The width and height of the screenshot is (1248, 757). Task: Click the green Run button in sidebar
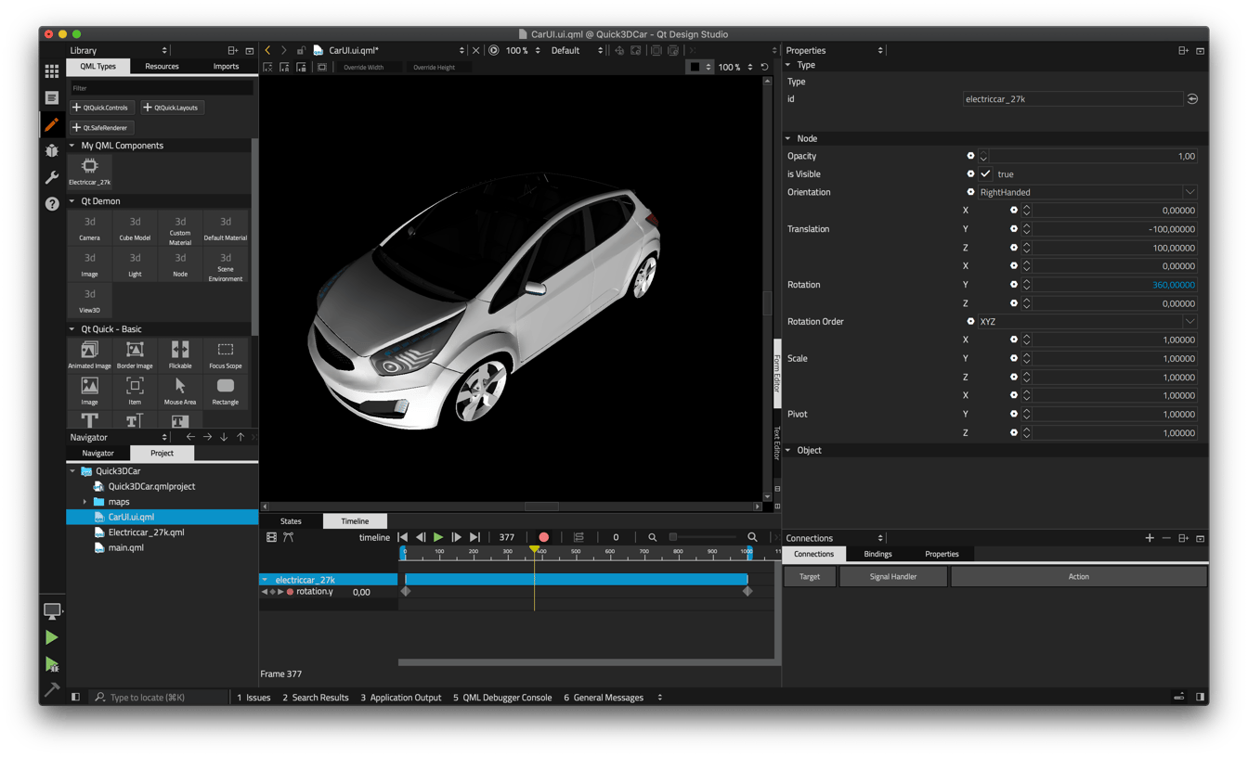click(x=52, y=637)
